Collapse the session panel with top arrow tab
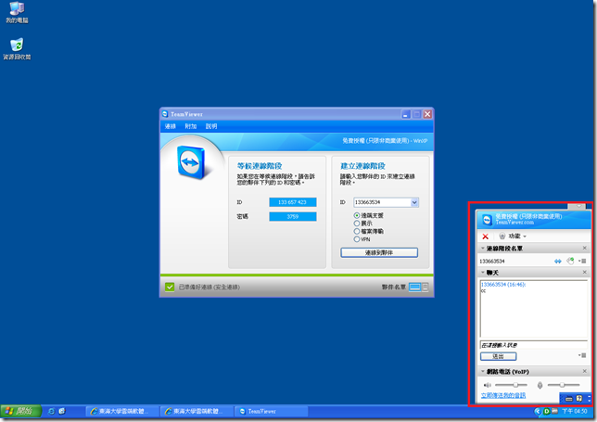This screenshot has width=597, height=422. point(578,206)
